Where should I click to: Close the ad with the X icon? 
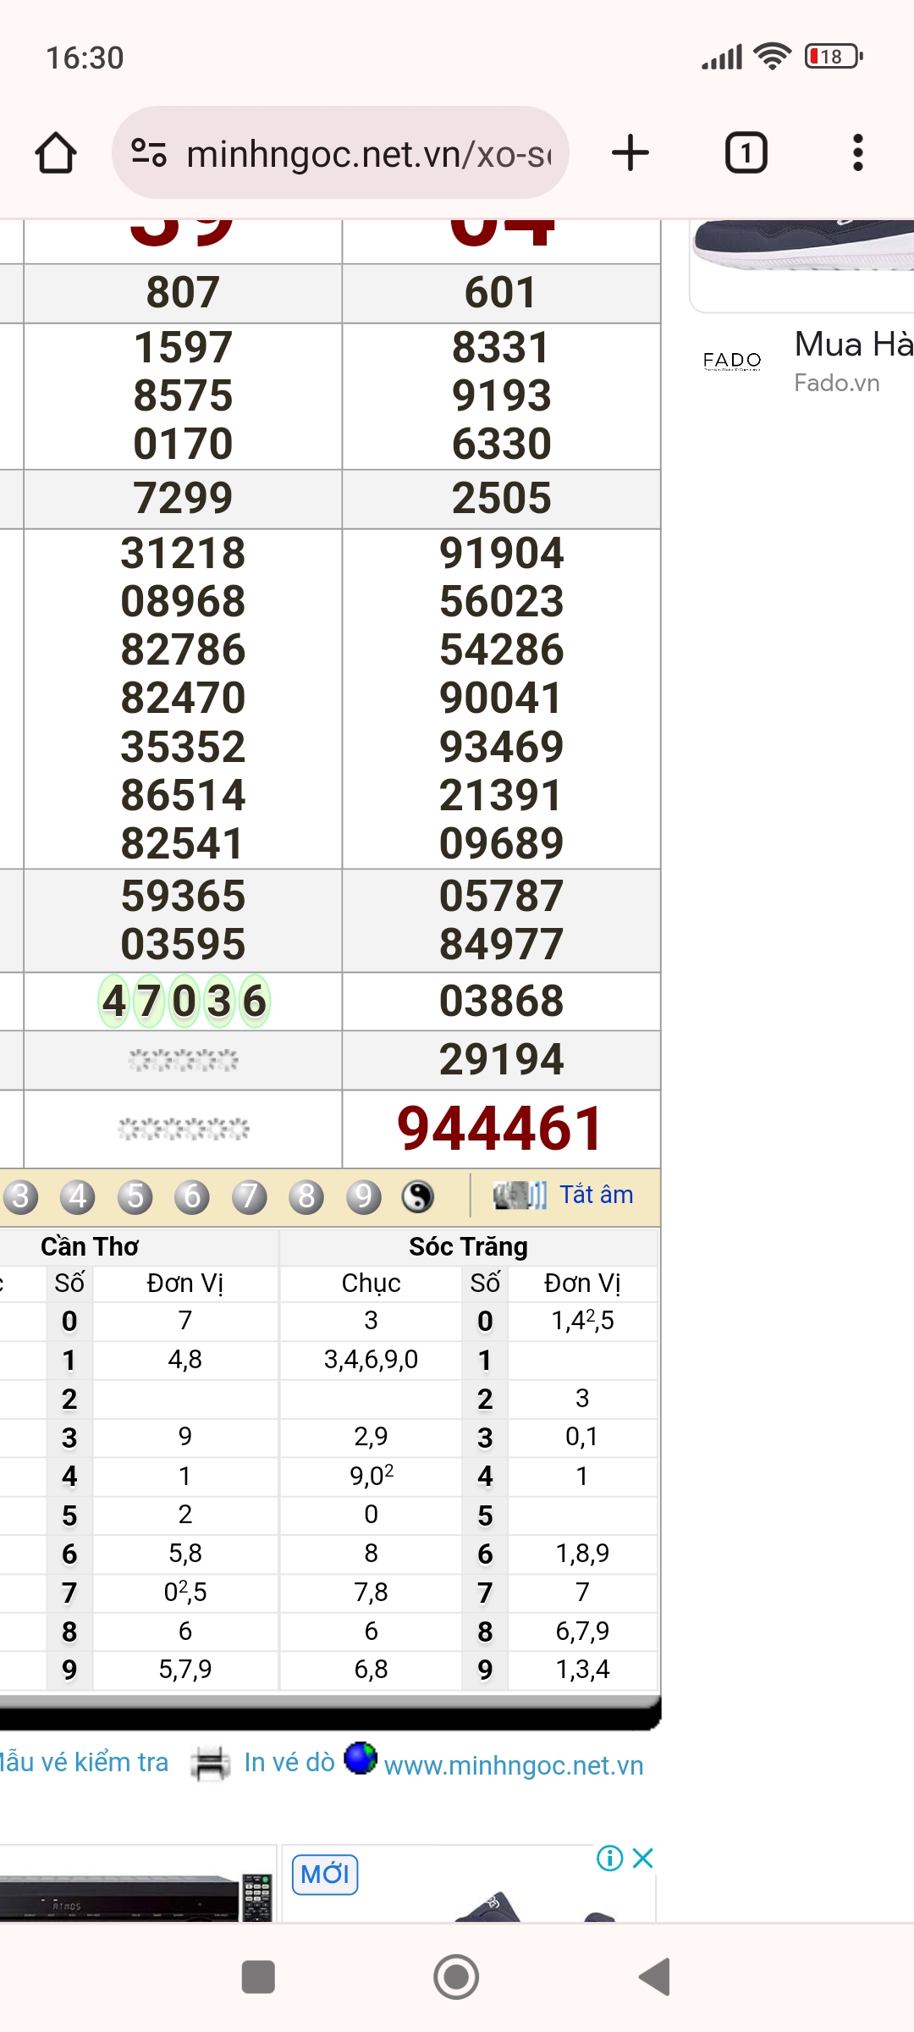[643, 1858]
